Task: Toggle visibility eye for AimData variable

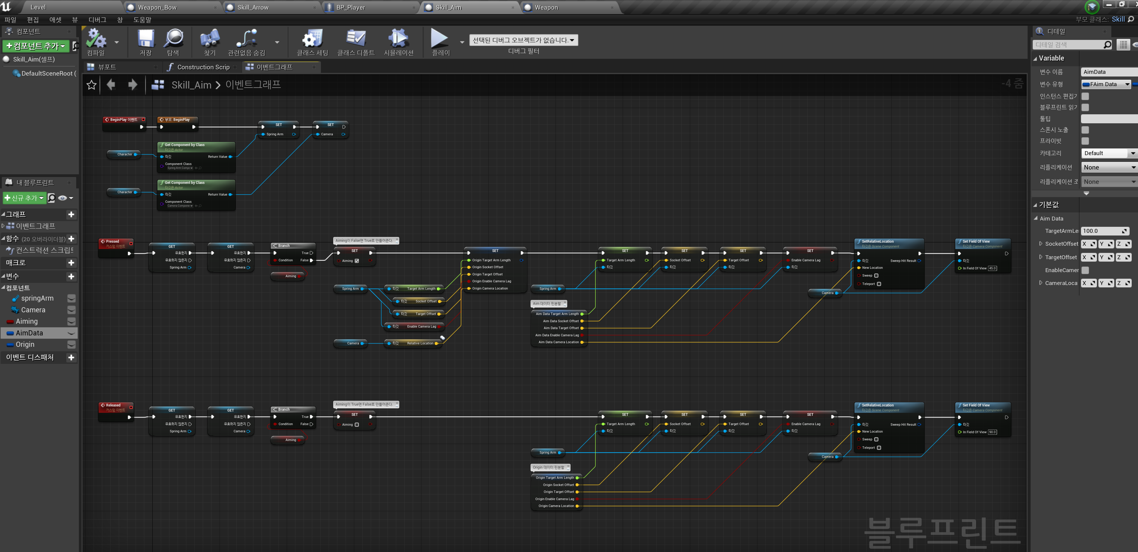Action: [71, 333]
